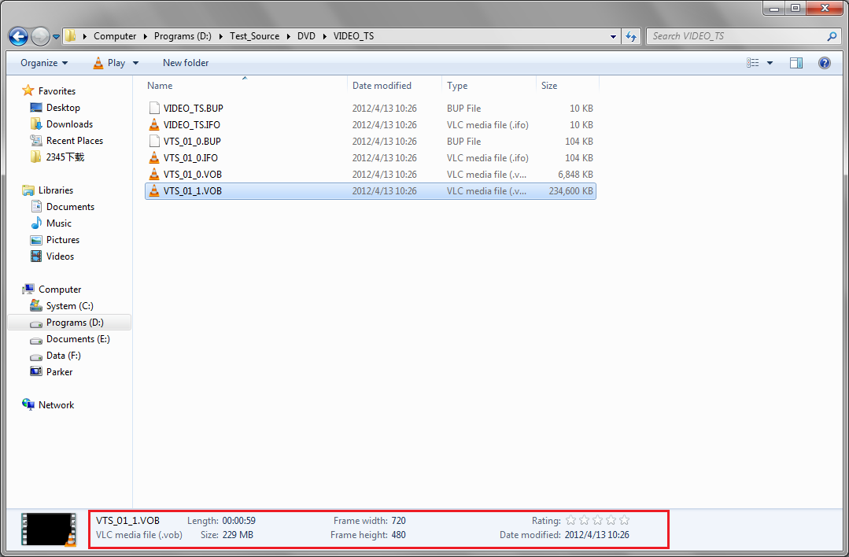Set rating to five stars
Image resolution: width=849 pixels, height=557 pixels.
click(624, 521)
